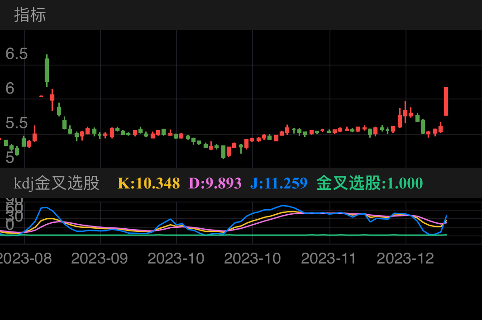
Task: Click the green 金叉选股:1.000 readout
Action: [x=369, y=183]
